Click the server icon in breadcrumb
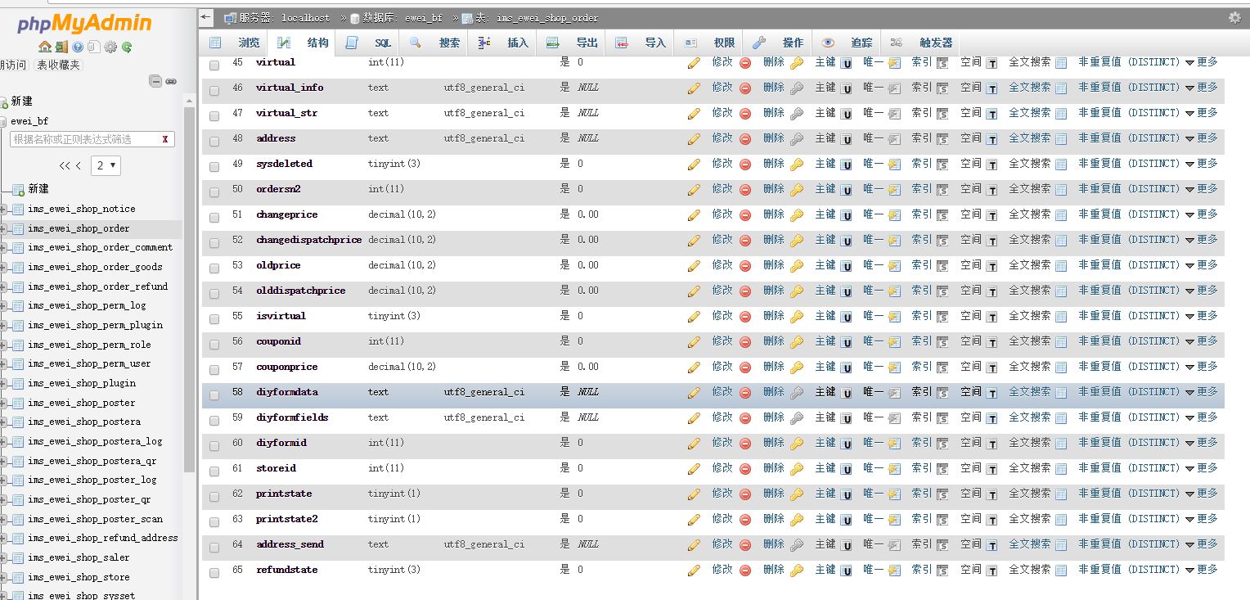The height and width of the screenshot is (600, 1250). 231,17
